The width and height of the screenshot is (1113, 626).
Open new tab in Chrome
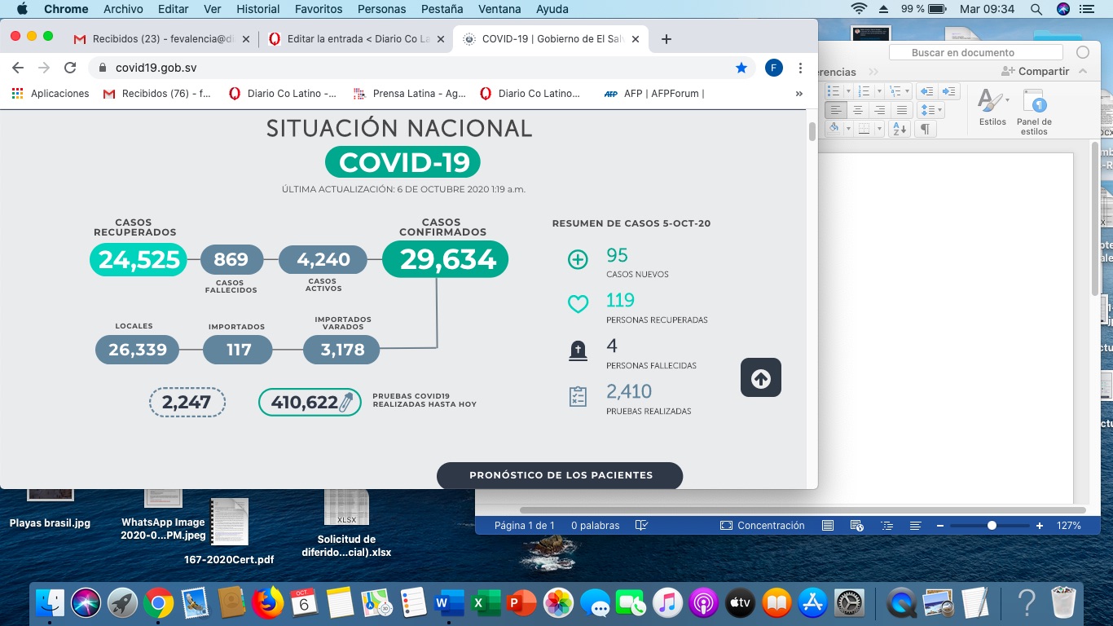[x=666, y=39]
